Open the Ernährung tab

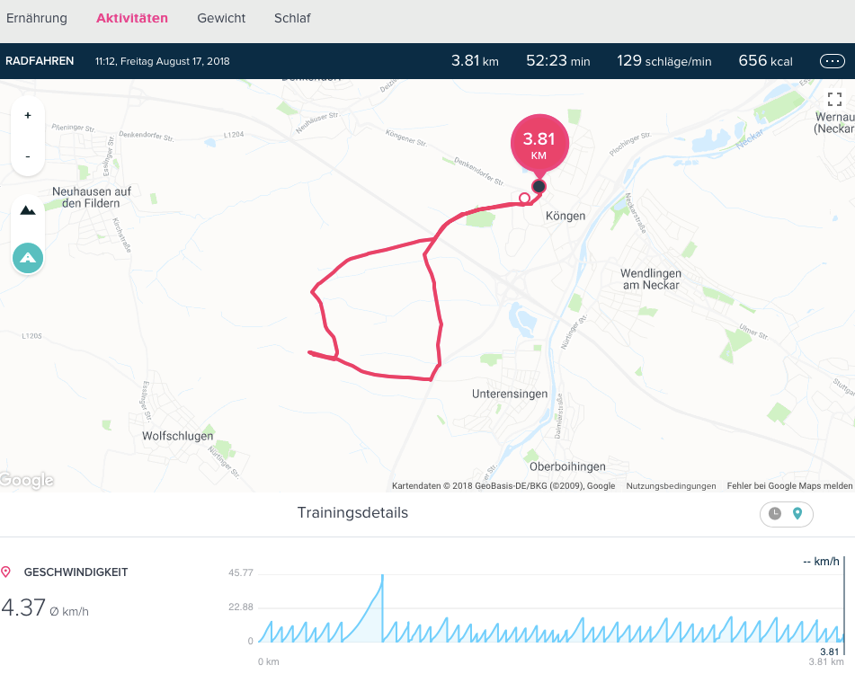(37, 18)
